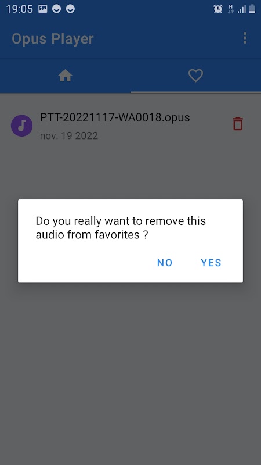Confirm removal with the YES button

click(x=211, y=263)
